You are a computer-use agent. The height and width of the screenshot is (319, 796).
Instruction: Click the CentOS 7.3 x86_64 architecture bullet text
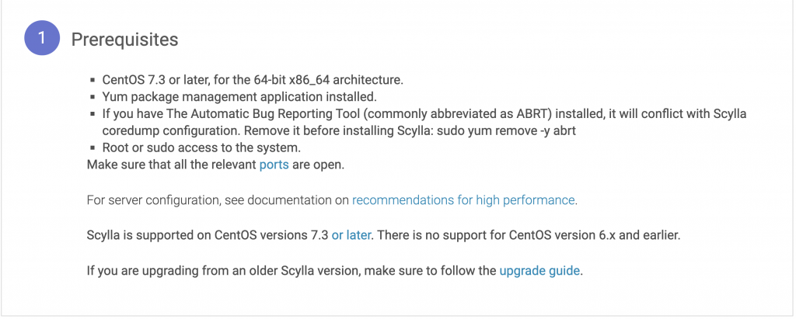[253, 80]
